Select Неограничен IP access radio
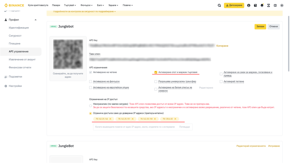Viewport: 290px width, 163px height. pyautogui.click(x=90, y=106)
